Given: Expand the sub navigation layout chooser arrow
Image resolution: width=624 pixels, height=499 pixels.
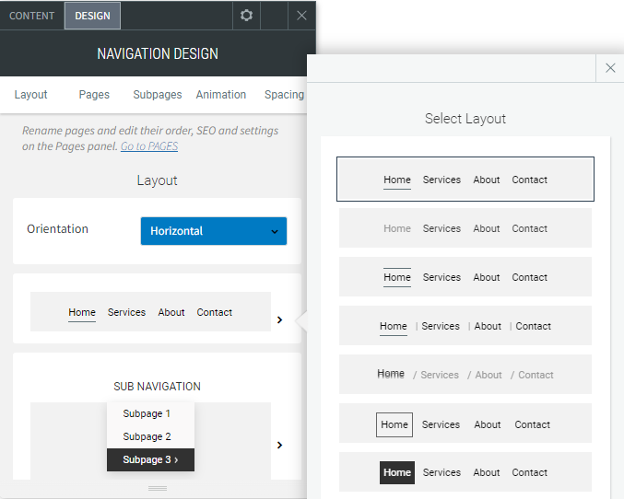Looking at the screenshot, I should [280, 445].
